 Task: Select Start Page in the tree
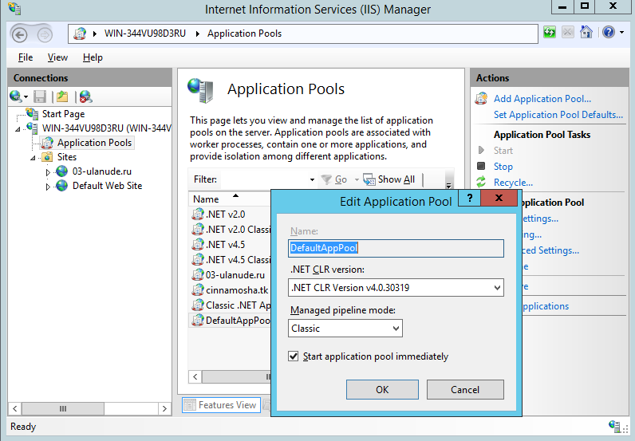click(63, 114)
